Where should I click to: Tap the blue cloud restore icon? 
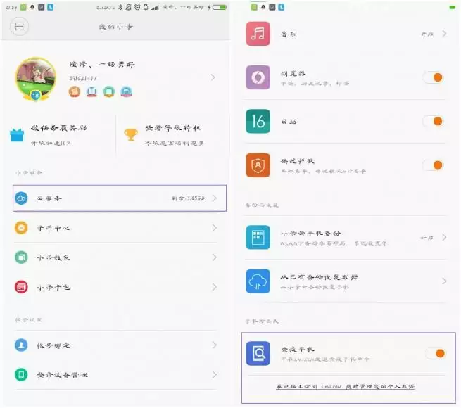[258, 281]
